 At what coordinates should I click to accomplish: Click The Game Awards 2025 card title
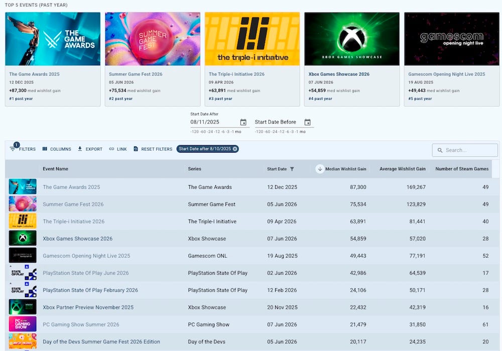click(x=34, y=74)
